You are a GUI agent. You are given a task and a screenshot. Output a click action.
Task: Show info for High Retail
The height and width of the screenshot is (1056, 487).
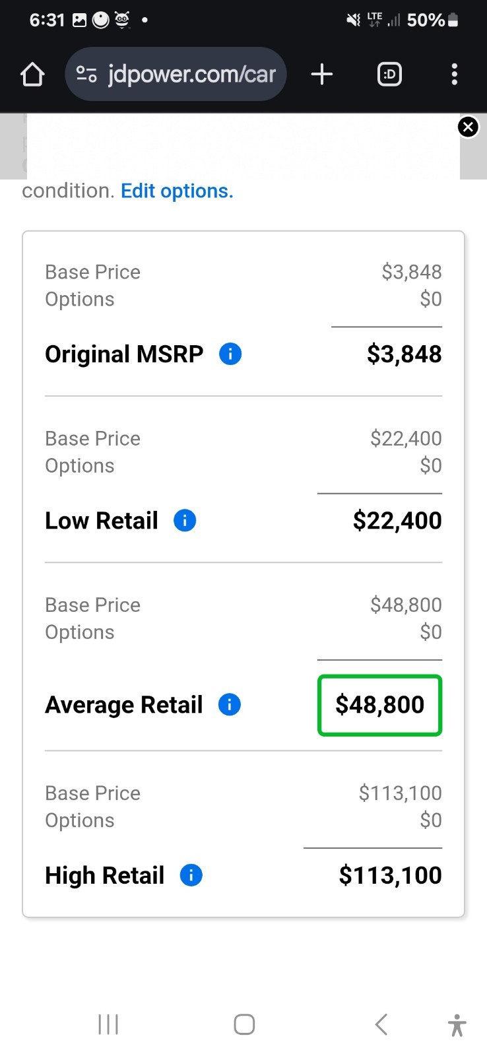pos(191,876)
